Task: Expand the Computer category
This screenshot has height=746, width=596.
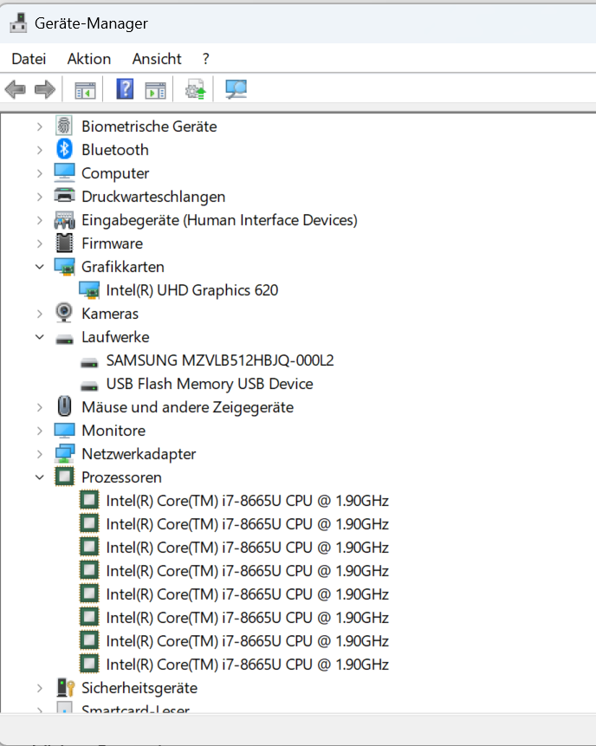Action: point(40,173)
